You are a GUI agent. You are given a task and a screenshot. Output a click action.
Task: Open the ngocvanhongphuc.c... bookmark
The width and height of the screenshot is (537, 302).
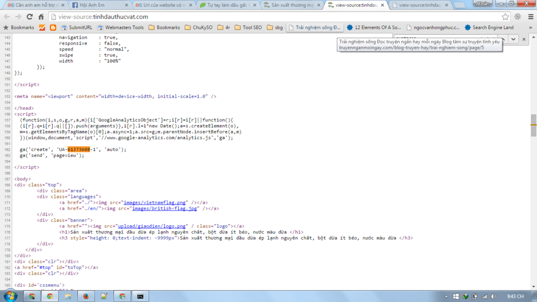[433, 27]
